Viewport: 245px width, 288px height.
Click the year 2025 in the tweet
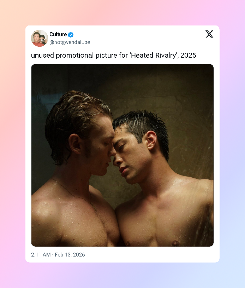[x=188, y=55]
